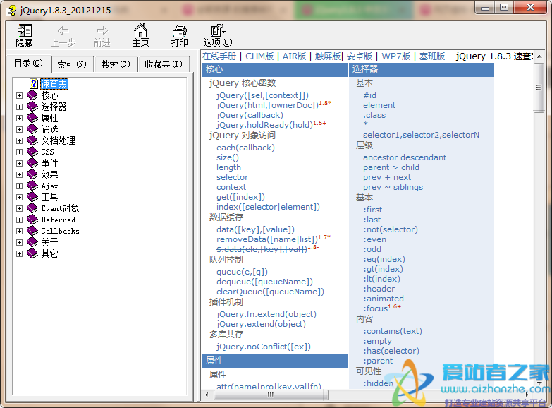Open the removeData([name|list]) link
This screenshot has height=408, width=552.
click(x=267, y=239)
